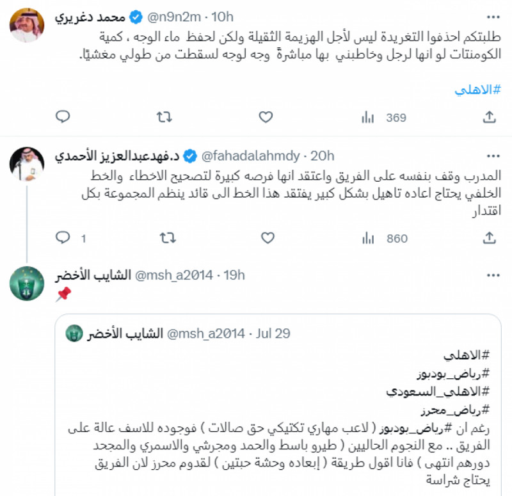The width and height of the screenshot is (512, 496).
Task: Retweet the @n9n2m tweet
Action: point(164,116)
